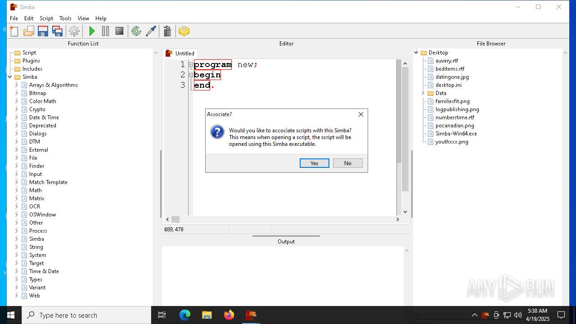Expand the Dialogs node
Screen dimensions: 576x324
[17, 134]
